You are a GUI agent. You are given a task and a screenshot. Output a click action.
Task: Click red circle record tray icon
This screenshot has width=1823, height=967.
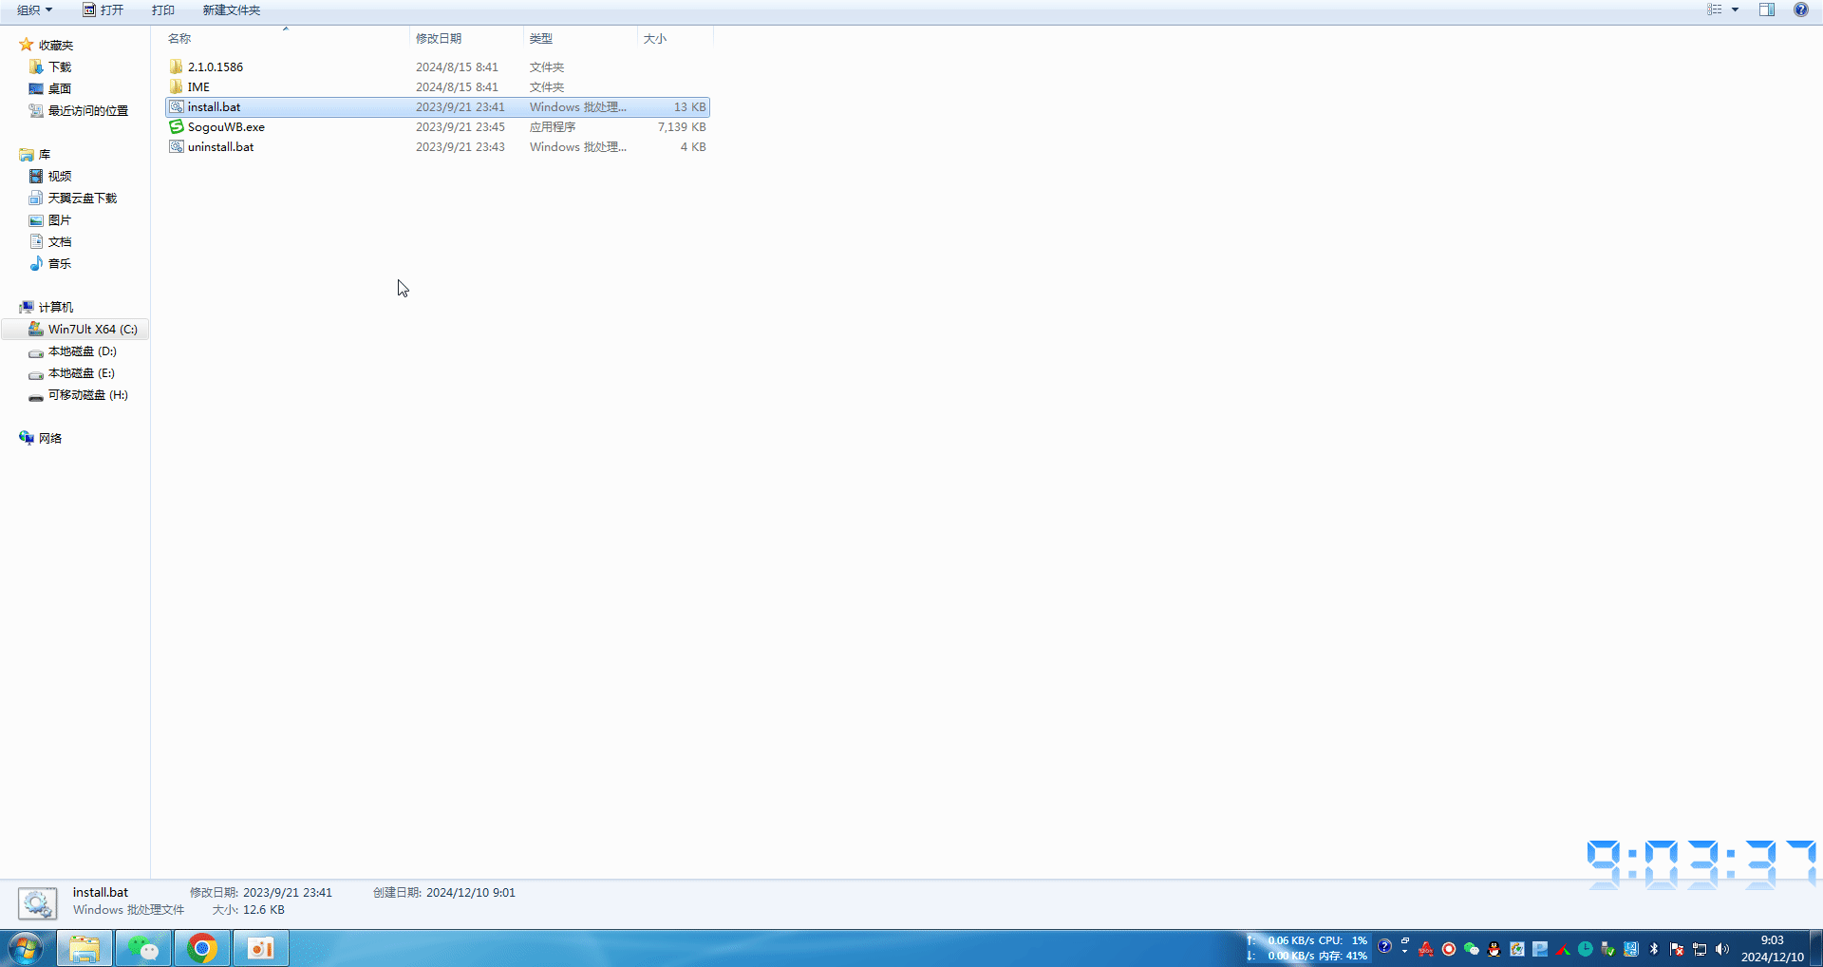(x=1449, y=949)
